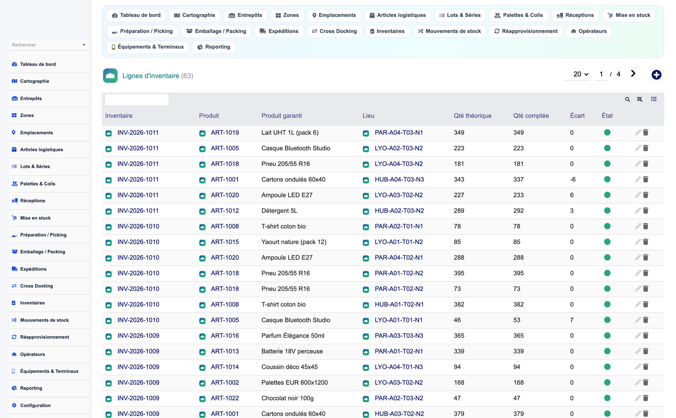Open the Rechercher sidebar dropdown
The image size is (676, 418).
pyautogui.click(x=49, y=45)
